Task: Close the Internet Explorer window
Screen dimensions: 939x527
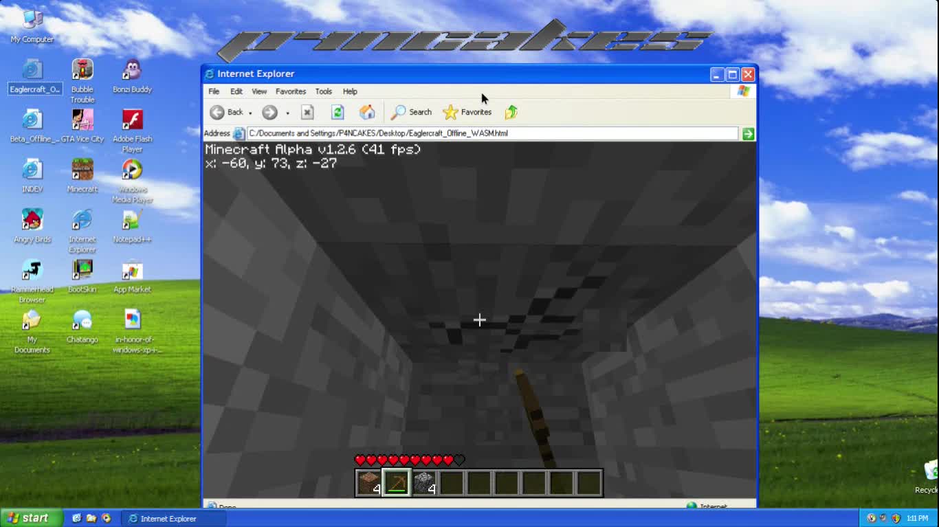Action: pyautogui.click(x=748, y=74)
